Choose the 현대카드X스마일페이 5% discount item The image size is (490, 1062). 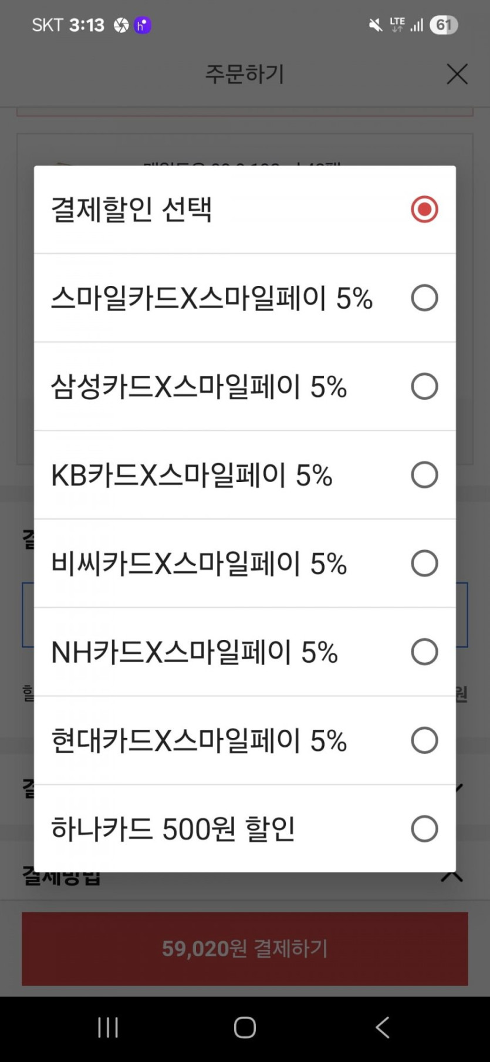point(199,741)
